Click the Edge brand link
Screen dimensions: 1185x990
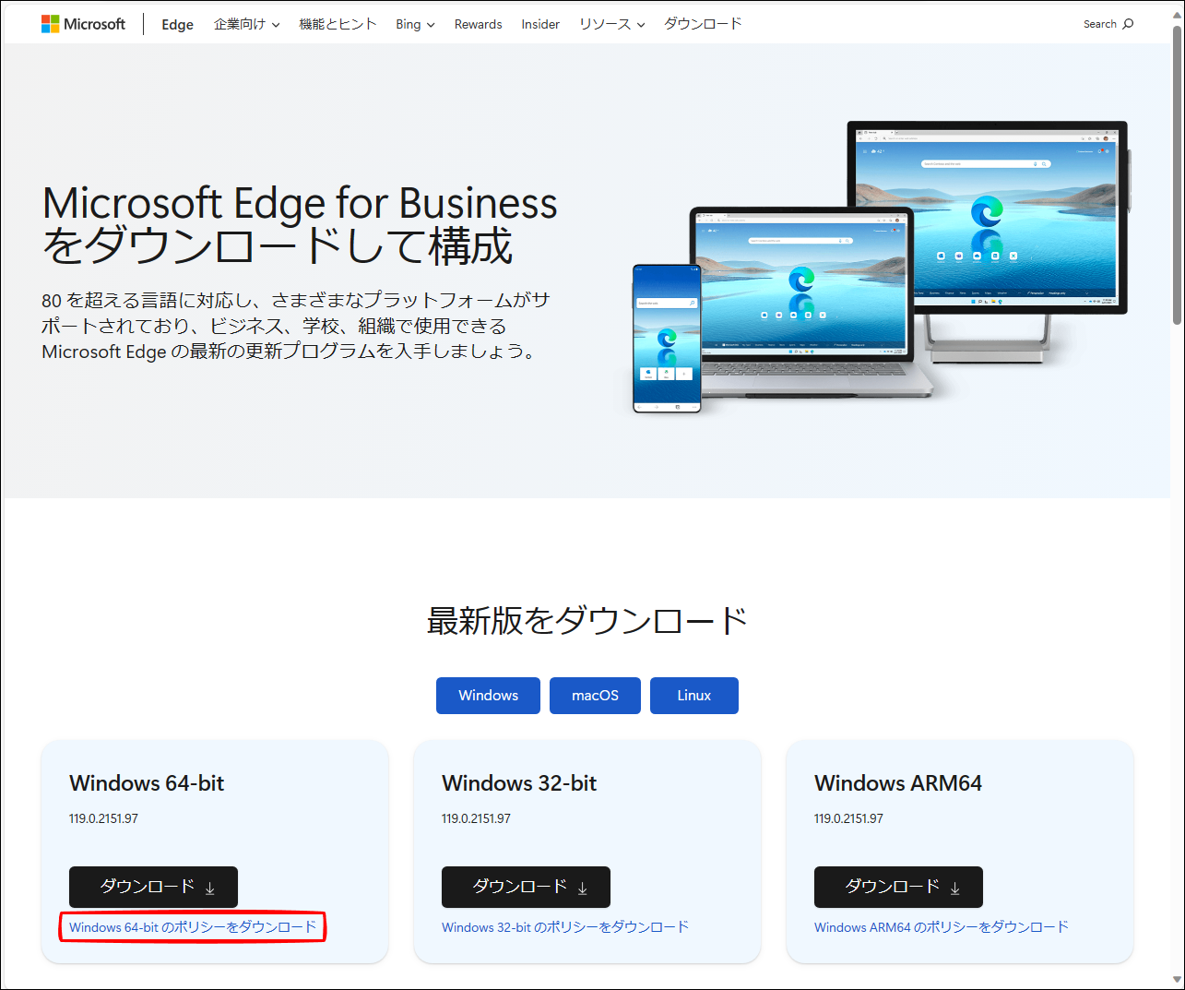tap(177, 24)
